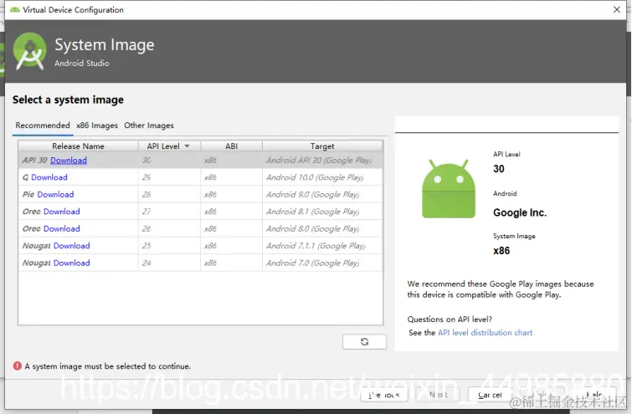632x414 pixels.
Task: Select the 'Android 8.0 (Google Play)' row
Action: pos(200,229)
